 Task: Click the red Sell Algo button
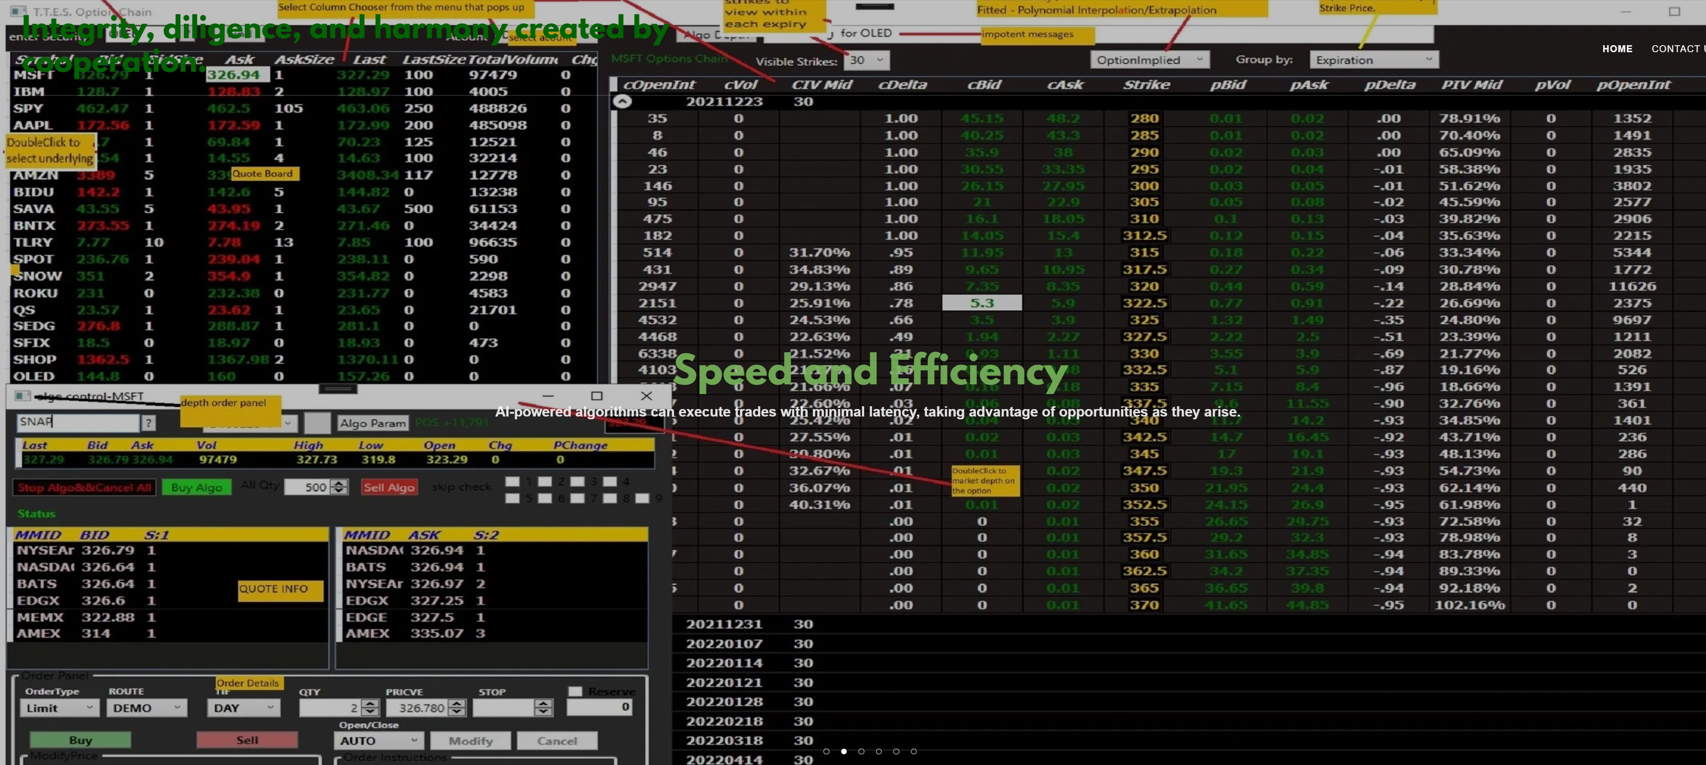coord(389,487)
